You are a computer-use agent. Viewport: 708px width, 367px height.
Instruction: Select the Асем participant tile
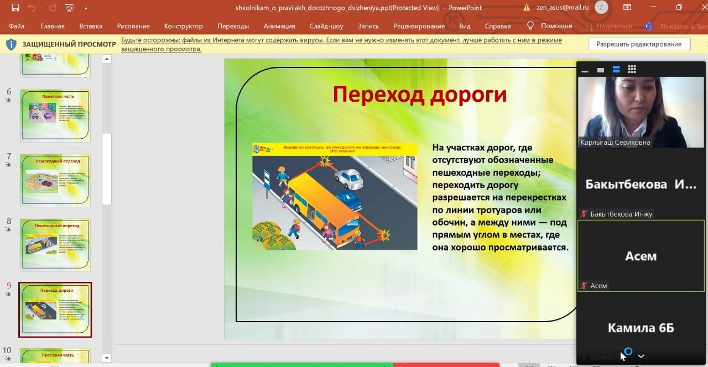click(641, 256)
